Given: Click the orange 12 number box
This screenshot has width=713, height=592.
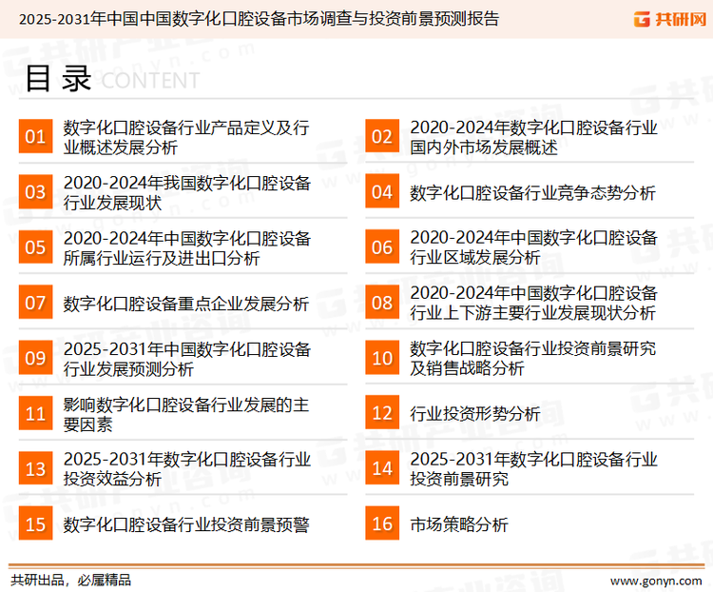Looking at the screenshot, I should click(382, 412).
